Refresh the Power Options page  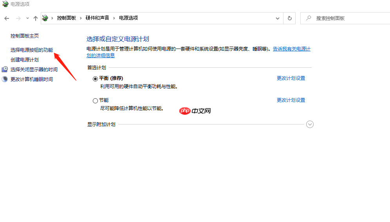289,18
